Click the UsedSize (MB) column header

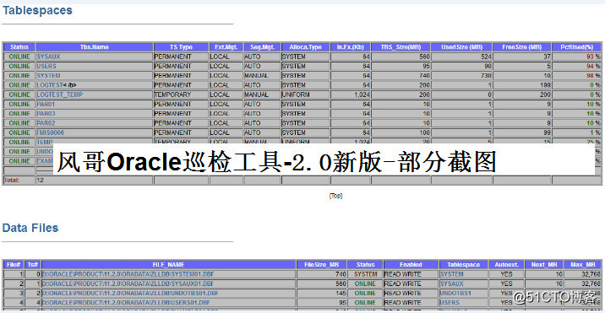[461, 47]
